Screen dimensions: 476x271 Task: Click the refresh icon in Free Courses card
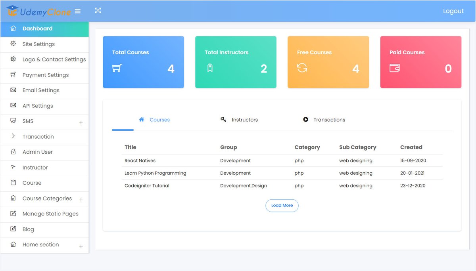coord(302,68)
